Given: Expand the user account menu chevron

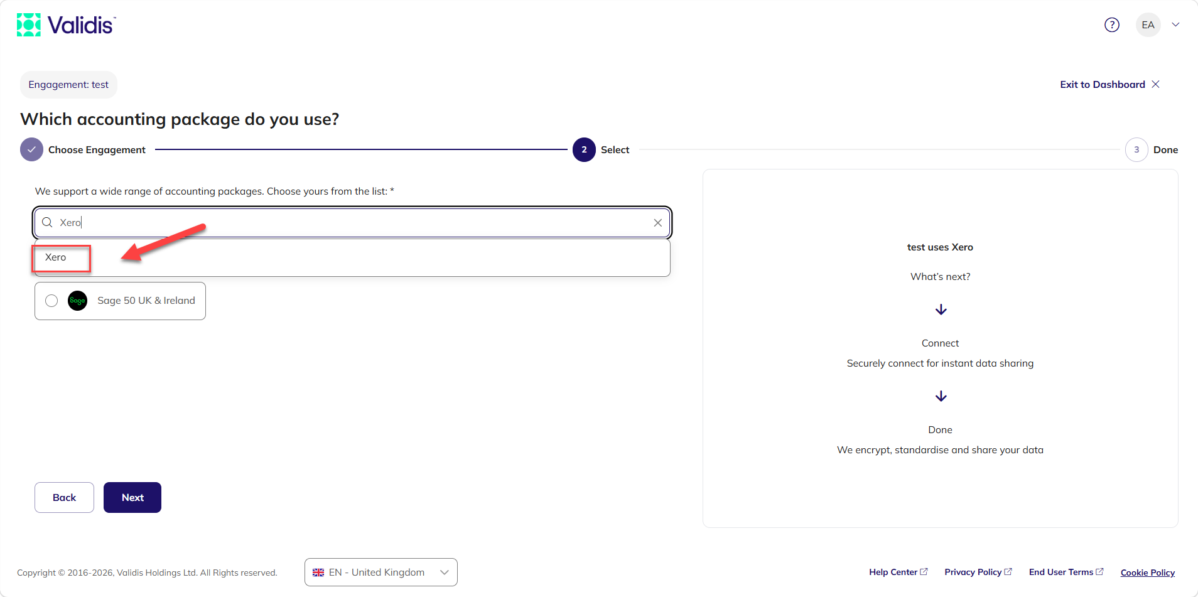Looking at the screenshot, I should pyautogui.click(x=1176, y=25).
